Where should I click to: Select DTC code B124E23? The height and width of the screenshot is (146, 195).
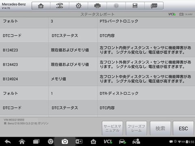(x=11, y=50)
